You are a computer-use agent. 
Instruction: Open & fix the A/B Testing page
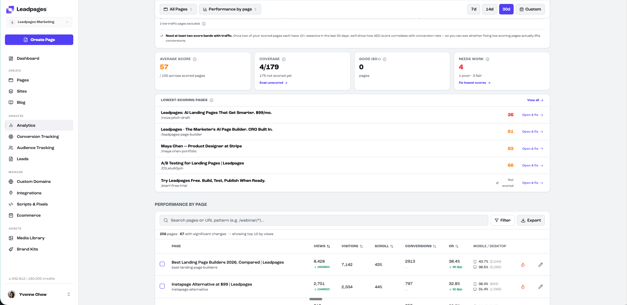click(533, 165)
